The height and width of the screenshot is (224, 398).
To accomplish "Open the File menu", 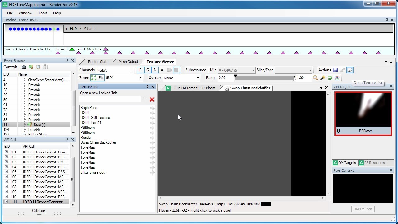I will [10, 13].
